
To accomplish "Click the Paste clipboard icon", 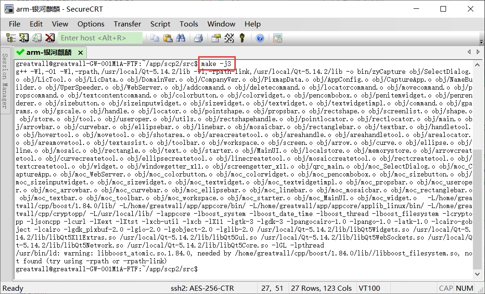I will tap(168, 38).
